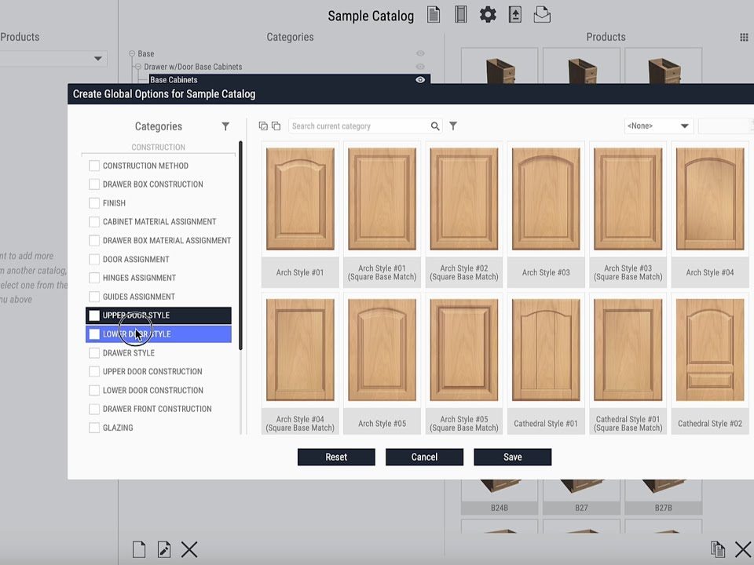This screenshot has height=565, width=754.
Task: Select the DRAWER STYLE category item
Action: click(129, 353)
